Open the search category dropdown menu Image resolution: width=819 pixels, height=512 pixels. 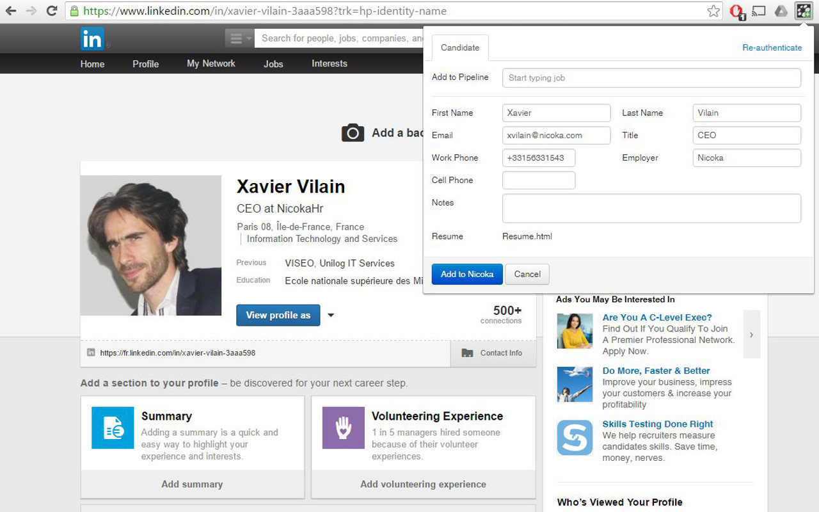coord(239,38)
